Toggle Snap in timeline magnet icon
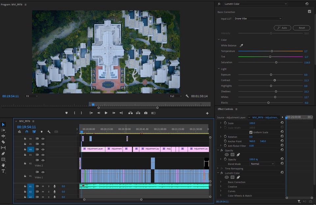 click(27, 132)
